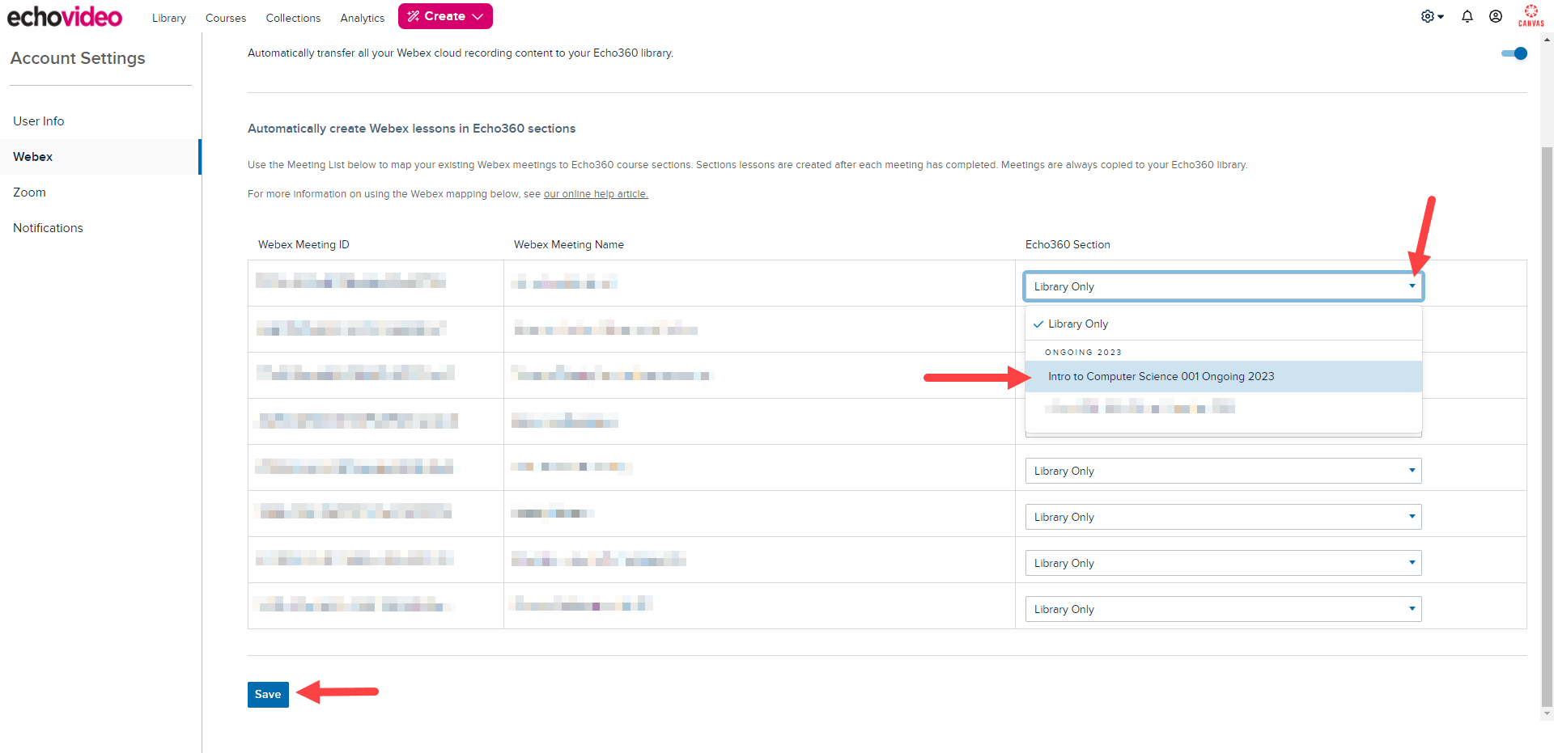Switch to the Zoom settings tab

(x=29, y=192)
